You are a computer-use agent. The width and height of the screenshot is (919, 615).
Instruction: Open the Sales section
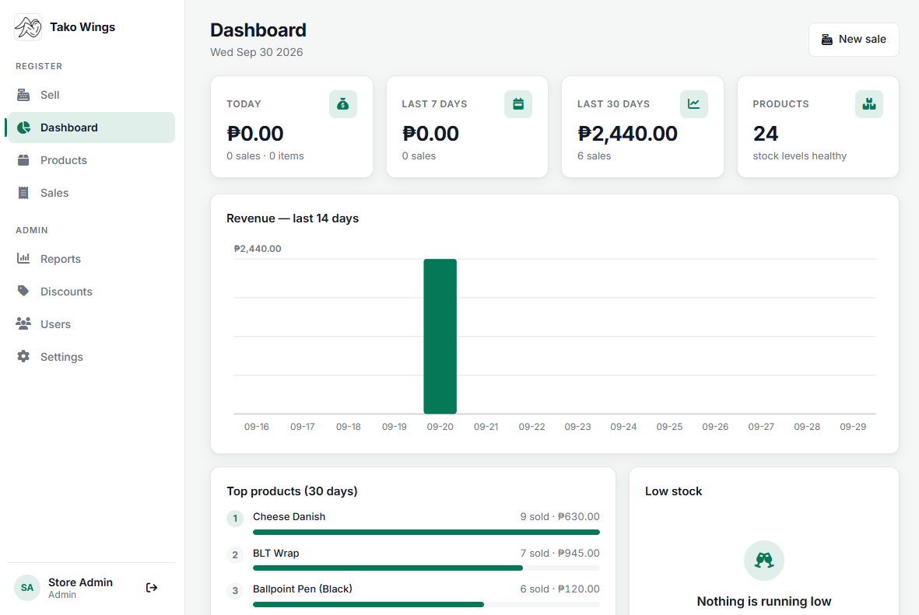tap(91, 194)
